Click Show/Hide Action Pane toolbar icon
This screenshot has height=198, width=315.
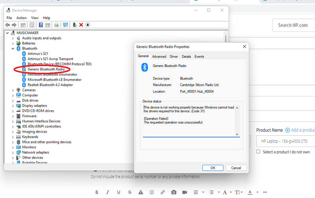pos(48,25)
